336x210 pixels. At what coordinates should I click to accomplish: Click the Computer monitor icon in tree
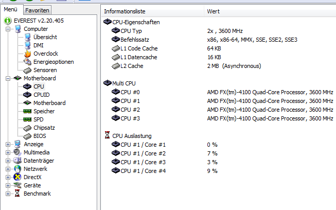pos(18,29)
